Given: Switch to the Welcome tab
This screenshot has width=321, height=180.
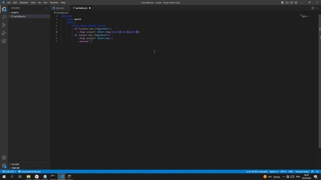Looking at the screenshot, I should click(60, 8).
